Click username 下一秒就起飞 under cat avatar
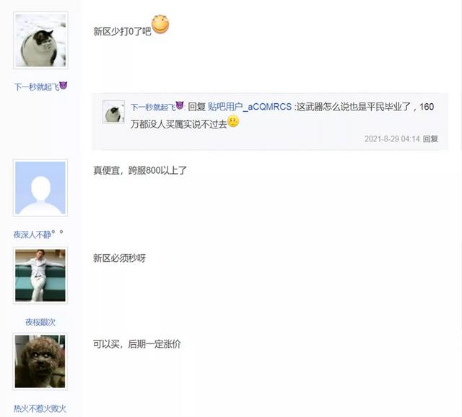 [x=37, y=87]
